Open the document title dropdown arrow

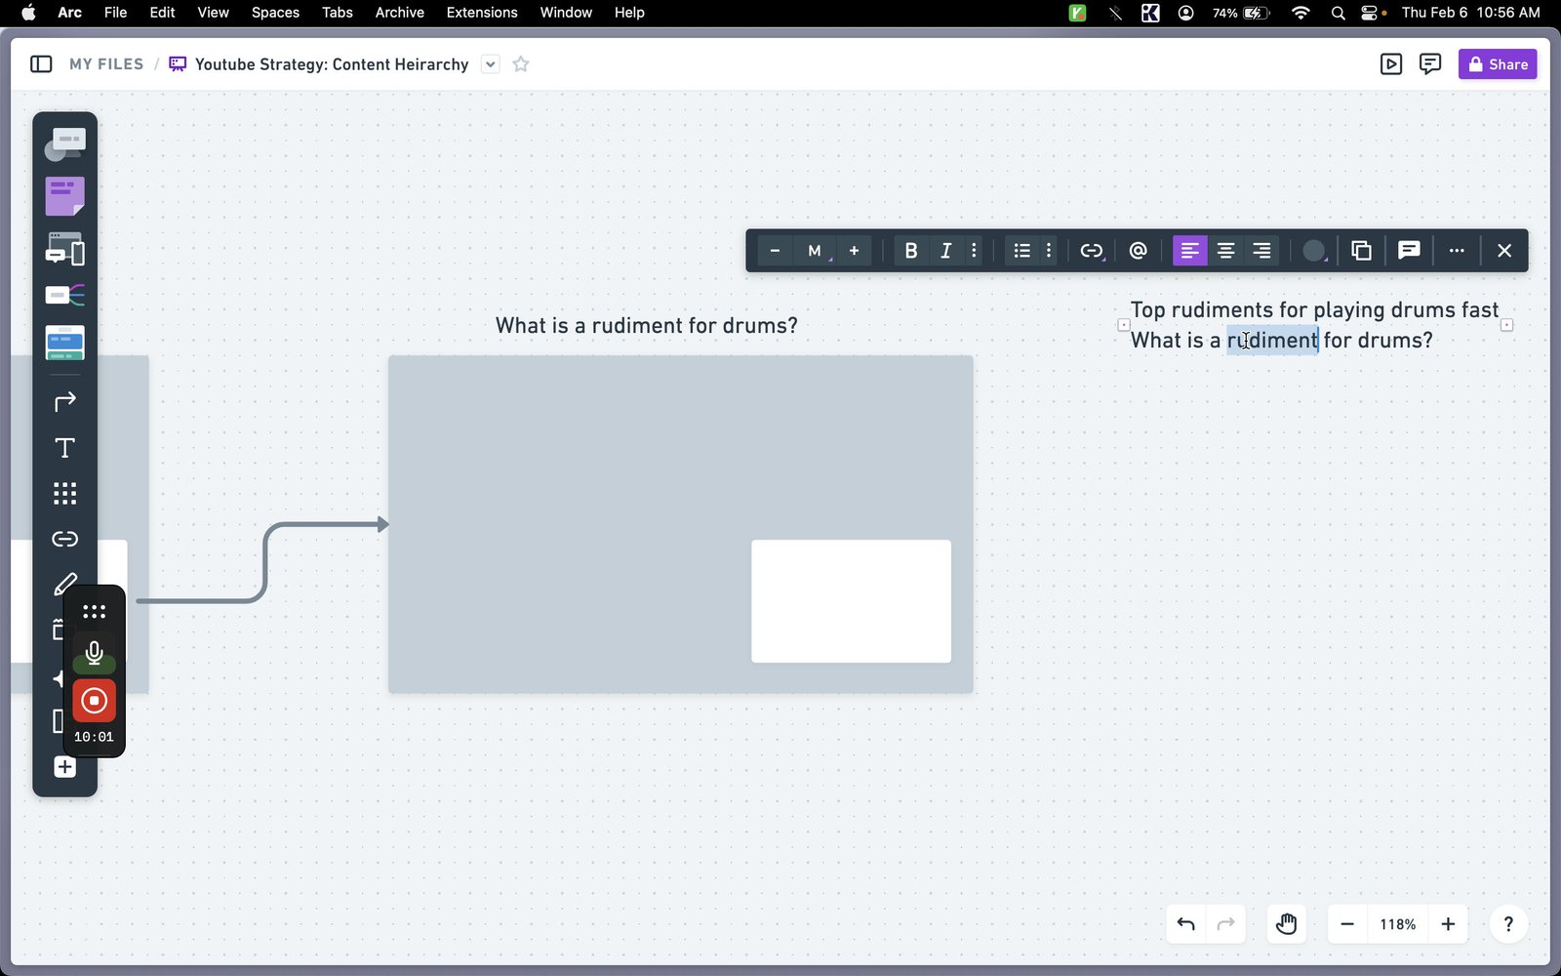coord(491,64)
